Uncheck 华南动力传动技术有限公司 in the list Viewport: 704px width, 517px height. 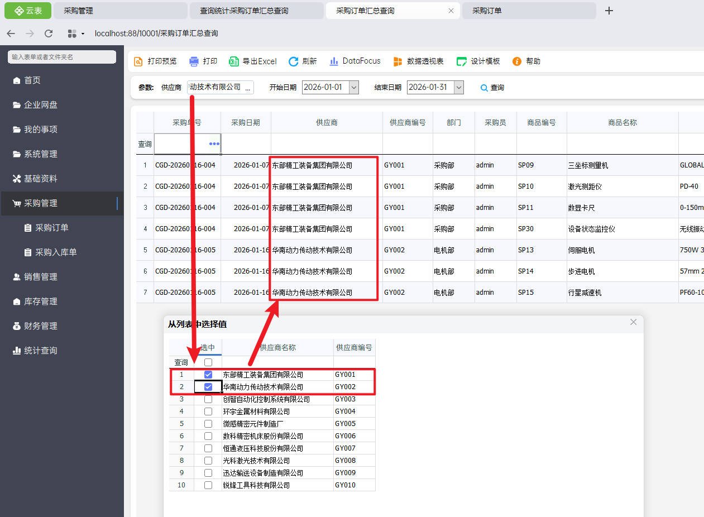[x=208, y=387]
